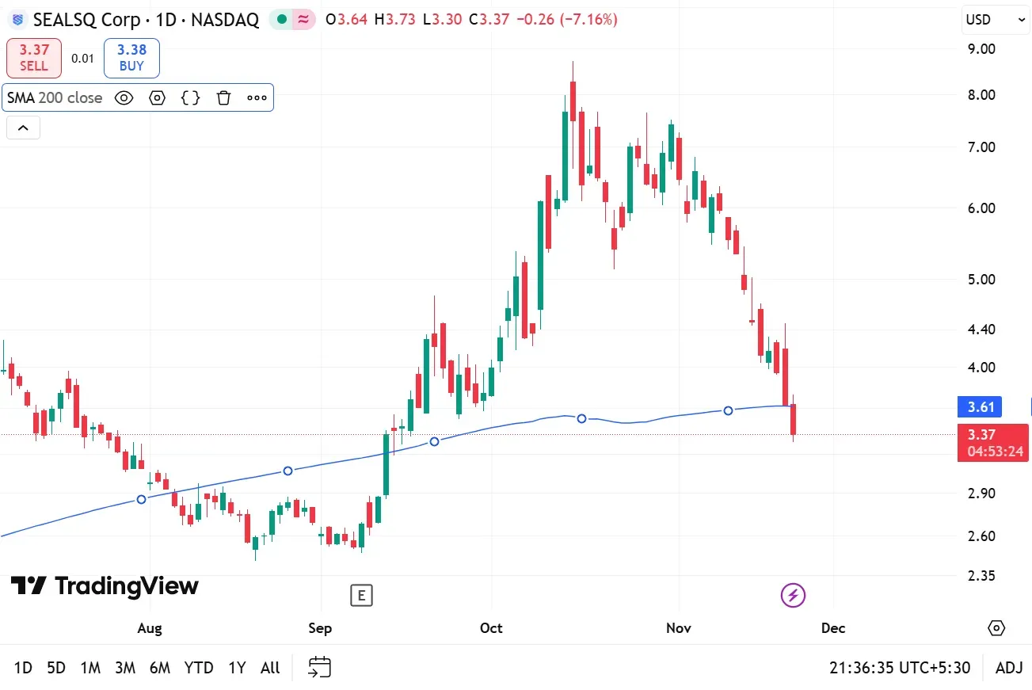Screen dimensions: 1032x690
Task: Toggle SMA 200 indicator visibility eye
Action: 124,97
